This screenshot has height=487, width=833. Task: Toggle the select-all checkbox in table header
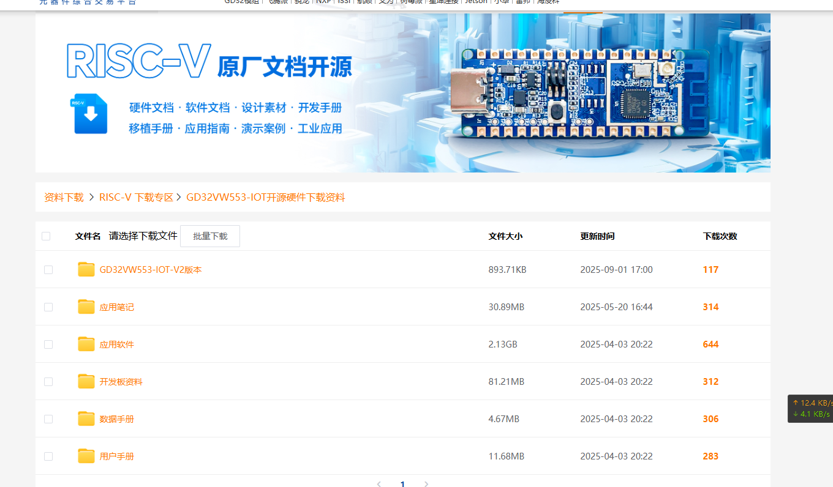[x=46, y=236]
